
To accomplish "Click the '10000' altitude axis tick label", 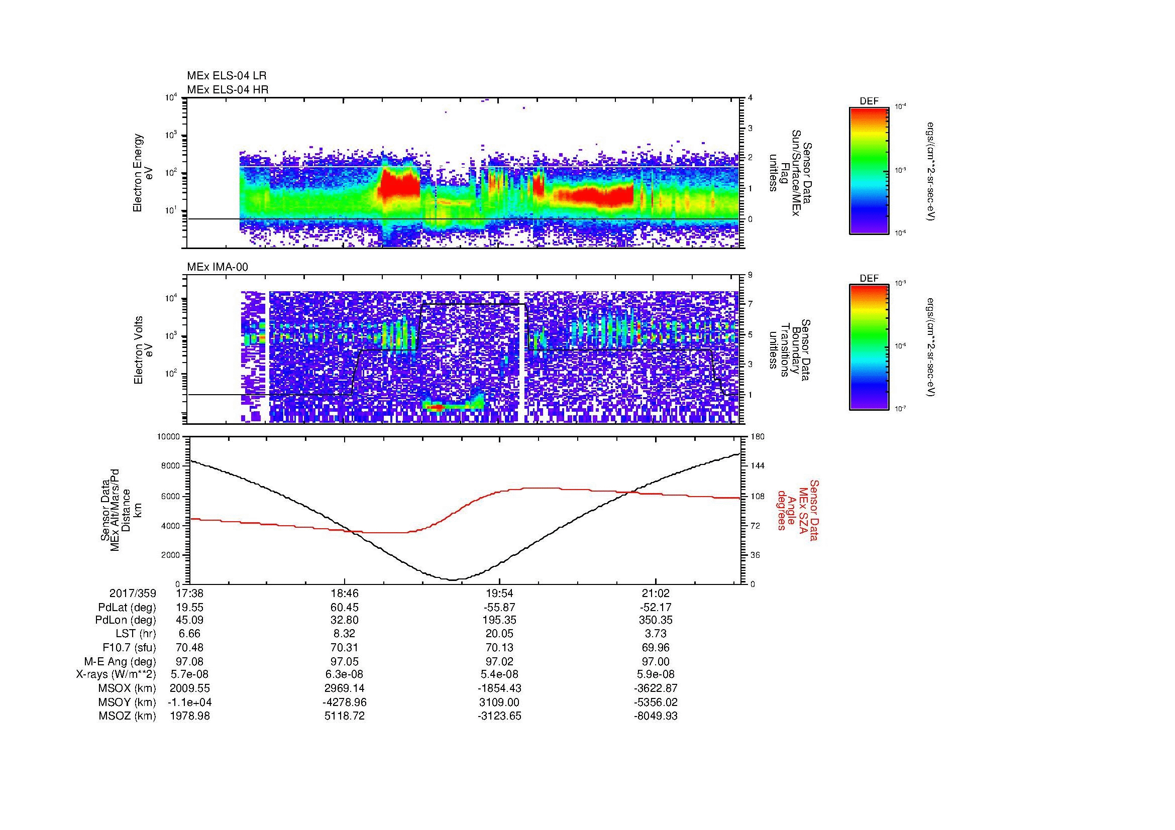I will [x=168, y=437].
